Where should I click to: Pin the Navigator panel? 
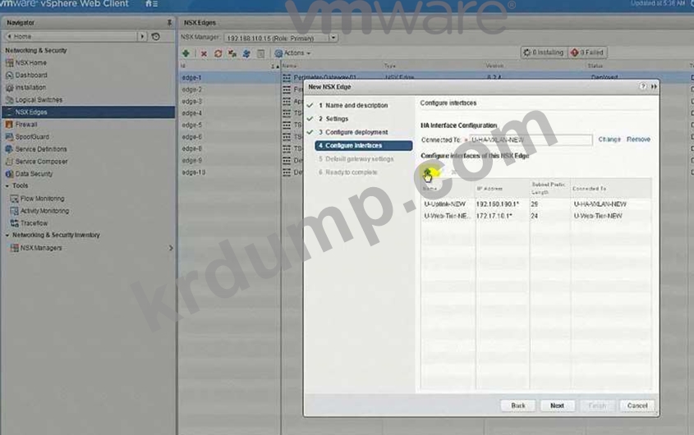point(169,22)
